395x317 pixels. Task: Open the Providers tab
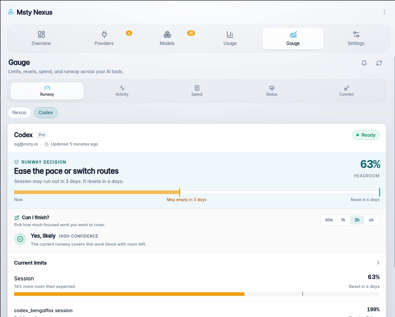tap(104, 39)
